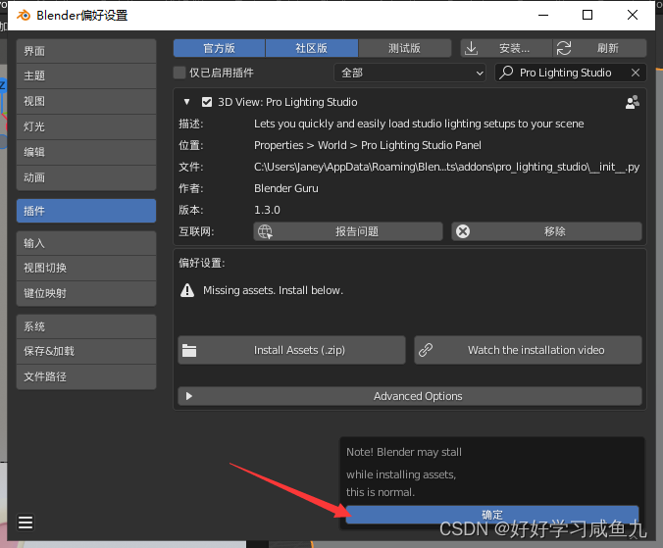Minimize the Blender preferences window
Image resolution: width=663 pixels, height=548 pixels.
(x=543, y=16)
